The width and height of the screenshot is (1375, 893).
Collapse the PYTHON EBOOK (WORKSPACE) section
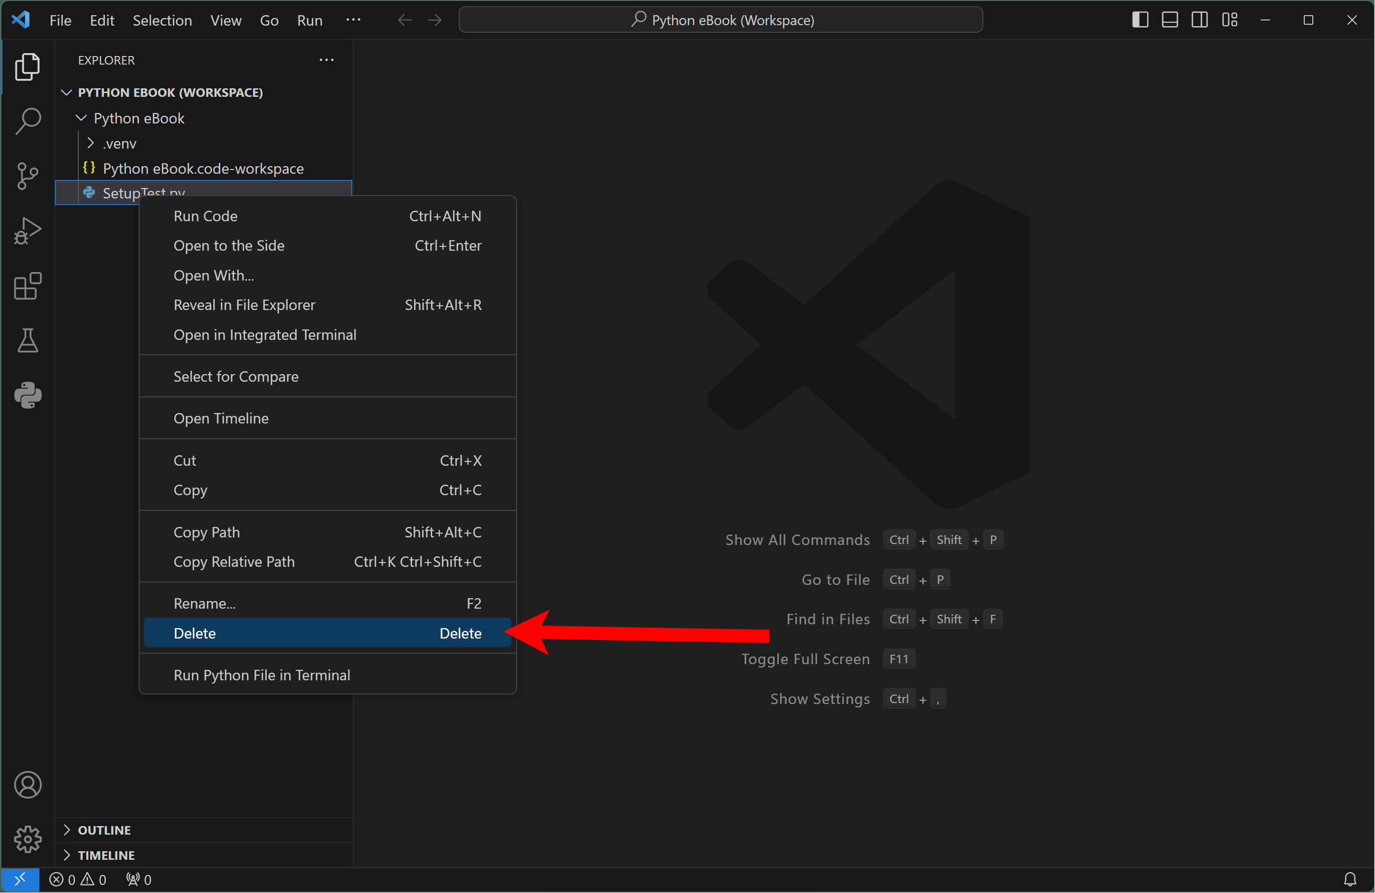[204, 93]
